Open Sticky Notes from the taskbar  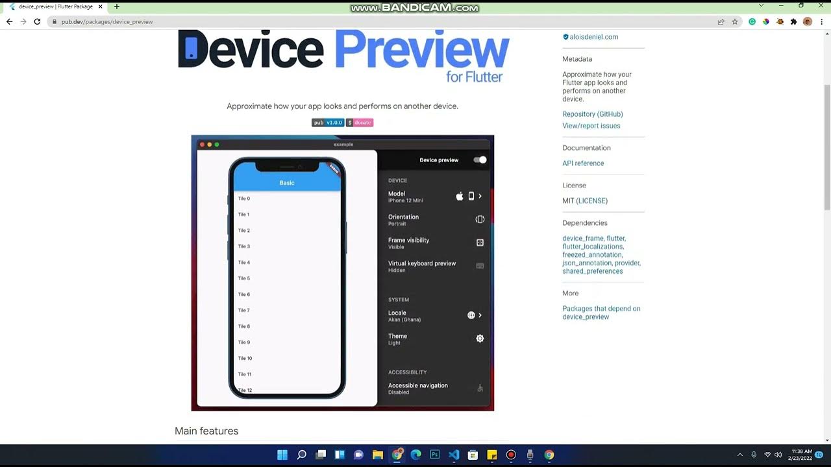tap(492, 455)
